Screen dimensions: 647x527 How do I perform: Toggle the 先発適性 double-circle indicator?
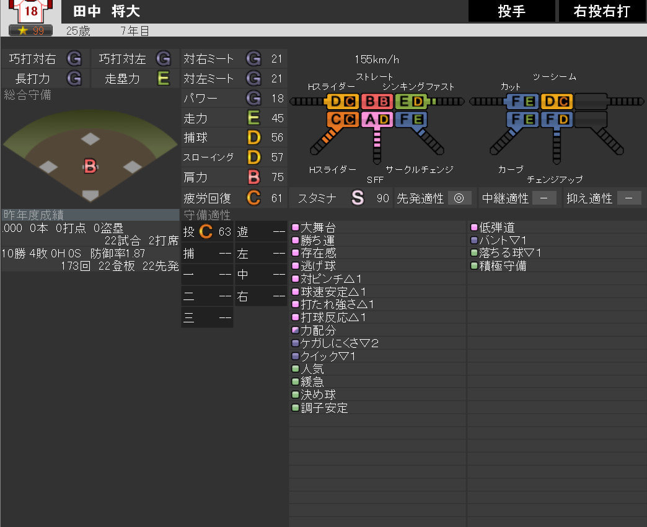(x=459, y=198)
